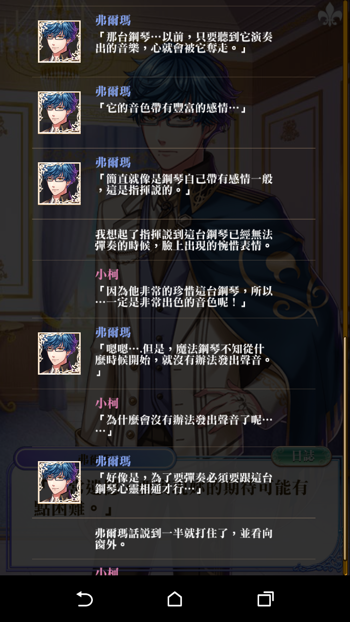Select 小柯's line「因為他非常的珍惜這台鋼琴」
The image size is (350, 622).
pos(174,289)
